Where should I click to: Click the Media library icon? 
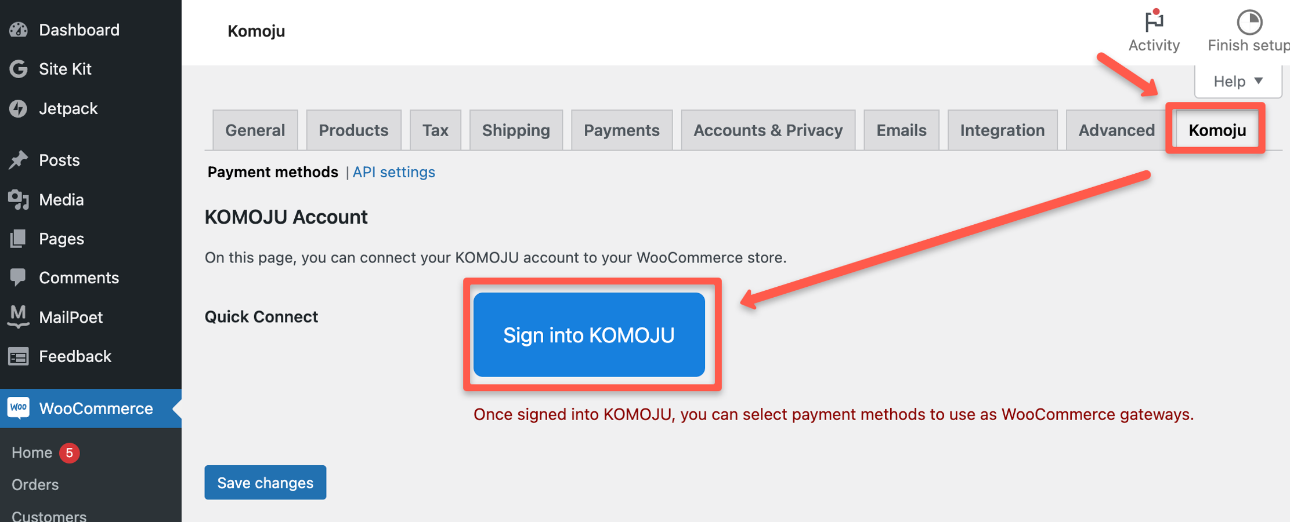(x=19, y=199)
